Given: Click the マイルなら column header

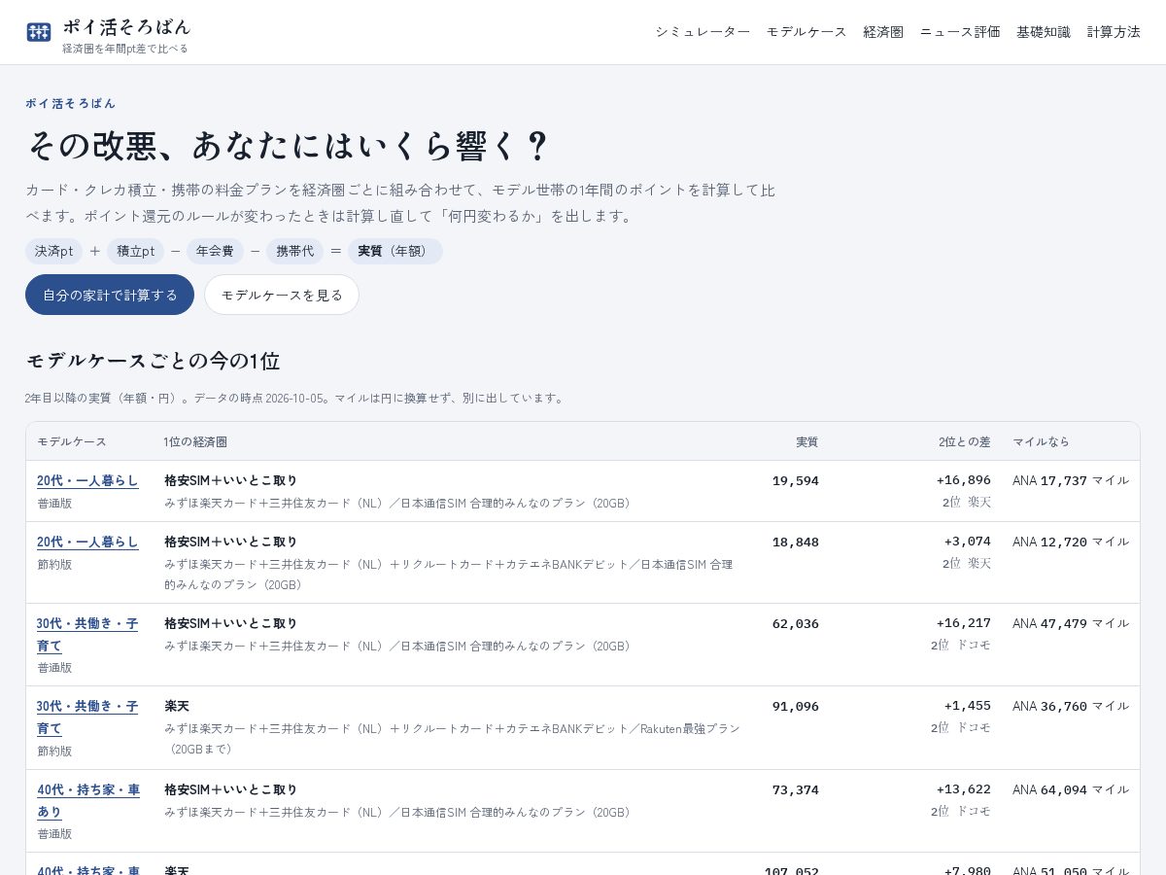Looking at the screenshot, I should pos(1041,441).
